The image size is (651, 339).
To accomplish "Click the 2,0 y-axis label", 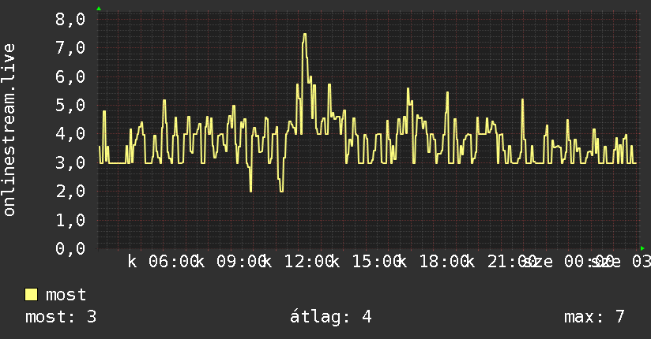I will pos(70,192).
